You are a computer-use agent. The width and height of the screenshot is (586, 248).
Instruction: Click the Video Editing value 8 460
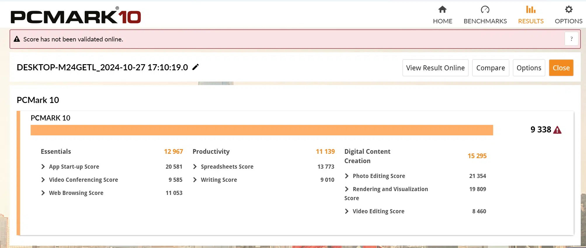click(479, 211)
